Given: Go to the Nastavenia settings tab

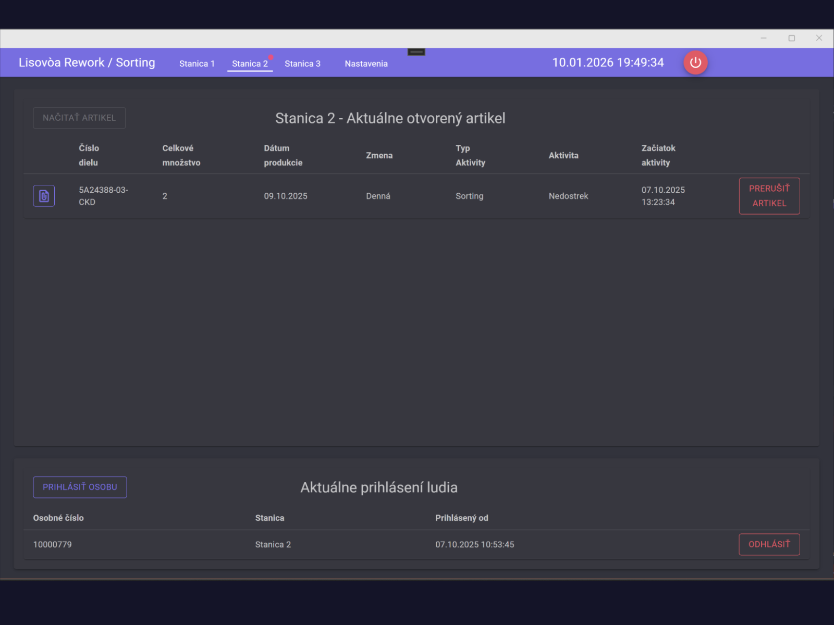Looking at the screenshot, I should coord(366,64).
